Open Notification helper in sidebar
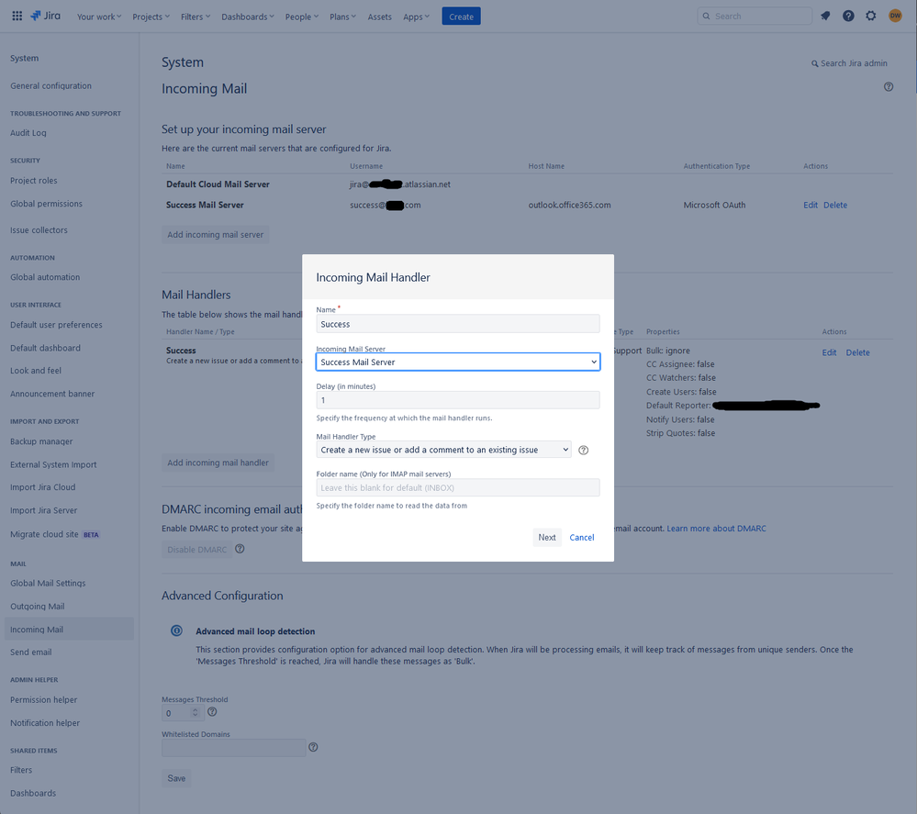917x814 pixels. 45,723
